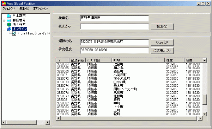Screen dimensions: 212x129
Task: Select row 3820074 春木町
Action: click(129, 86)
